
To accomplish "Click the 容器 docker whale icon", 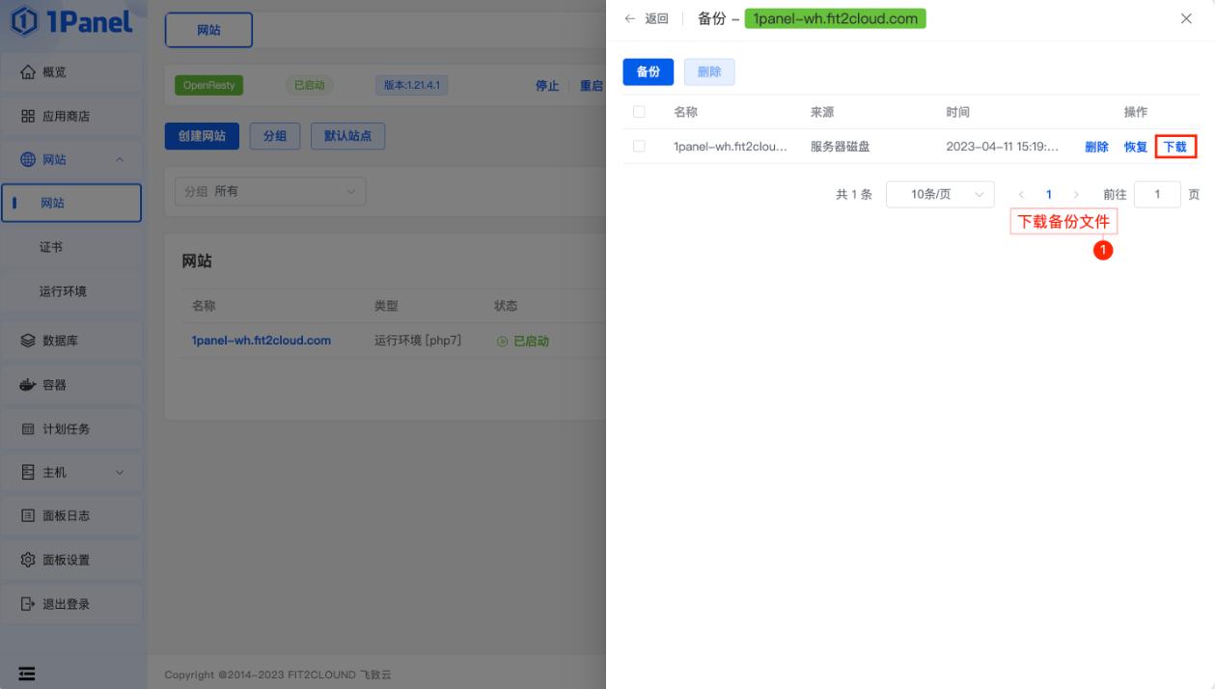I will (x=28, y=385).
